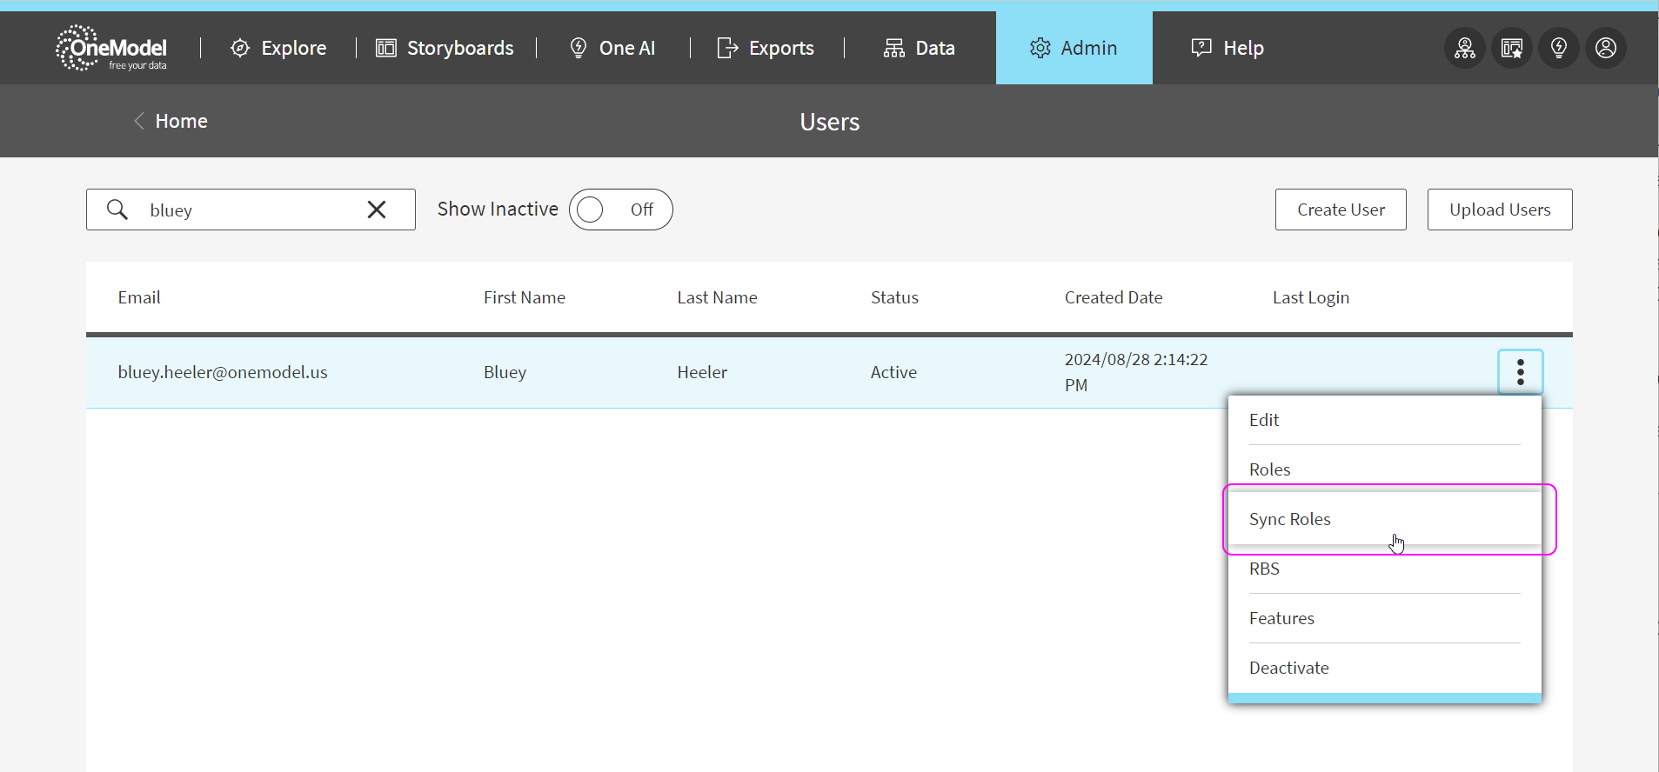Click the OneModel logo
Screen dimensions: 1659x772
click(111, 48)
